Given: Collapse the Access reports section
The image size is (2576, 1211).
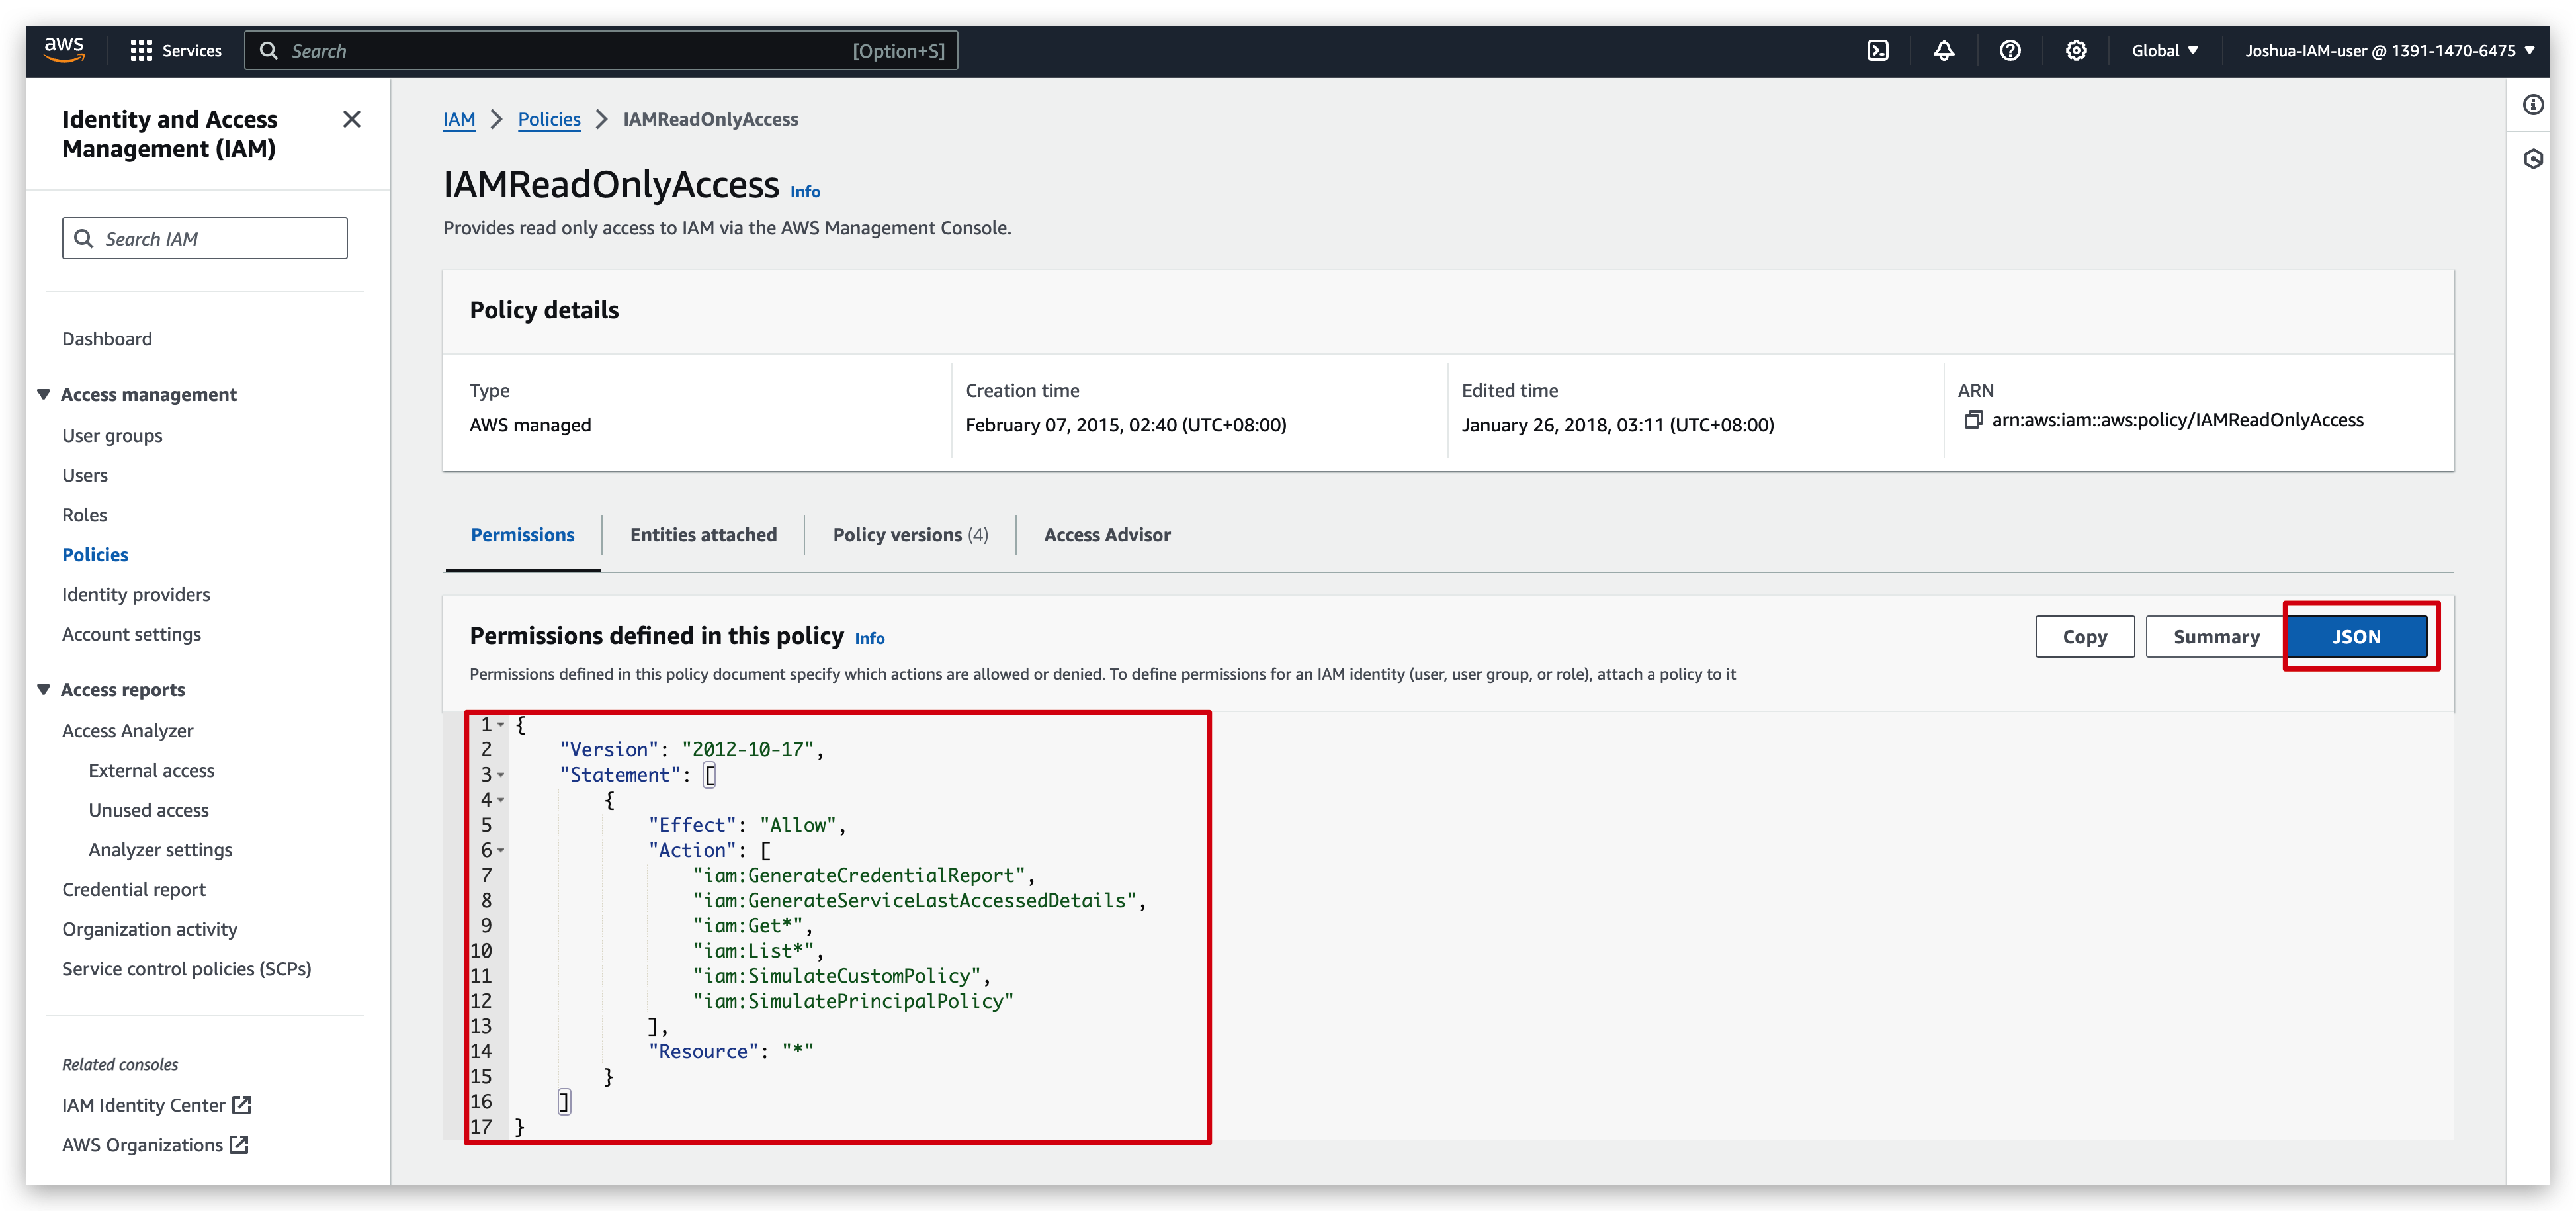Looking at the screenshot, I should coord(44,689).
